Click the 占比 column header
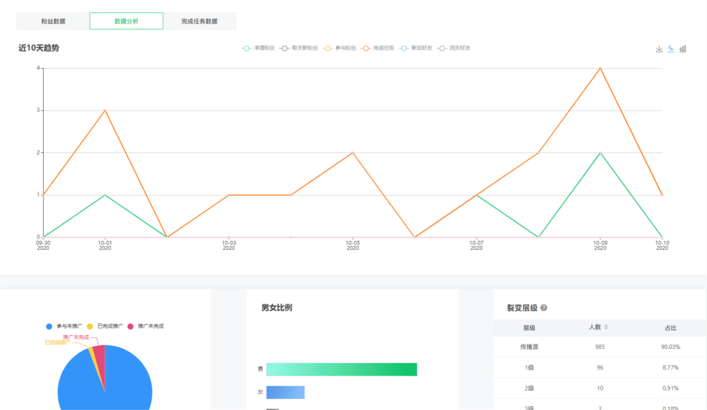 [671, 328]
